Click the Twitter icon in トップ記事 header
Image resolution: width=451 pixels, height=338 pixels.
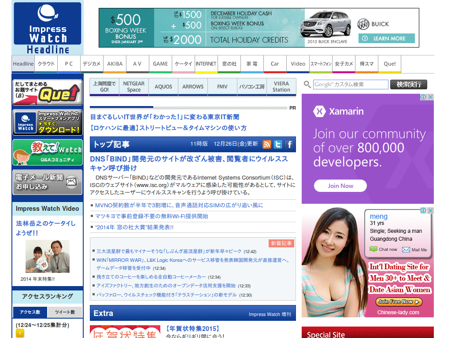(x=278, y=144)
